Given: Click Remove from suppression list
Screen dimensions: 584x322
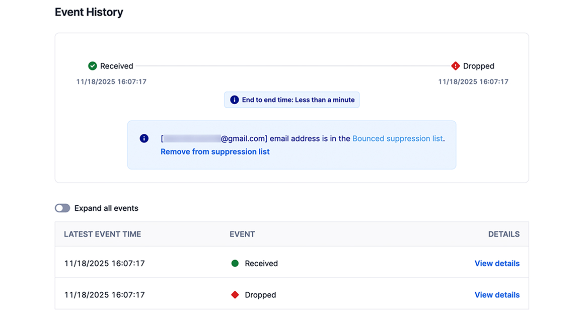Looking at the screenshot, I should coord(215,151).
